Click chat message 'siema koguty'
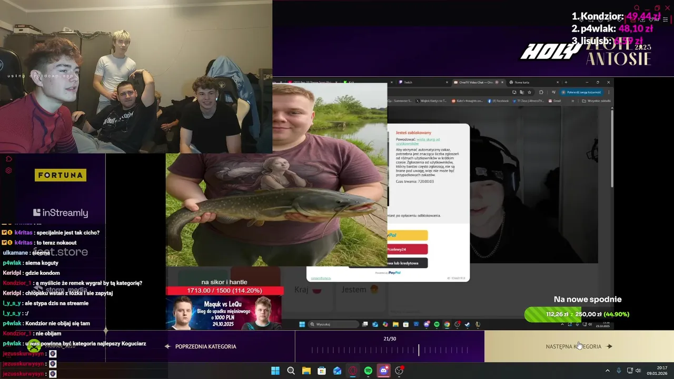The height and width of the screenshot is (379, 674). pyautogui.click(x=31, y=263)
